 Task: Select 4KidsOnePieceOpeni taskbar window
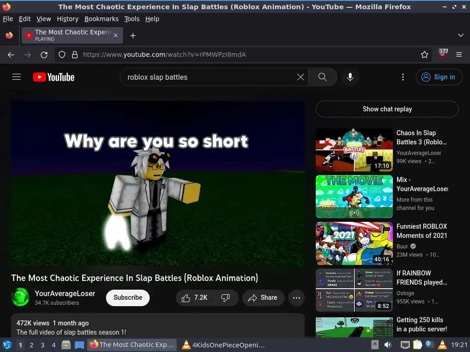point(224,345)
